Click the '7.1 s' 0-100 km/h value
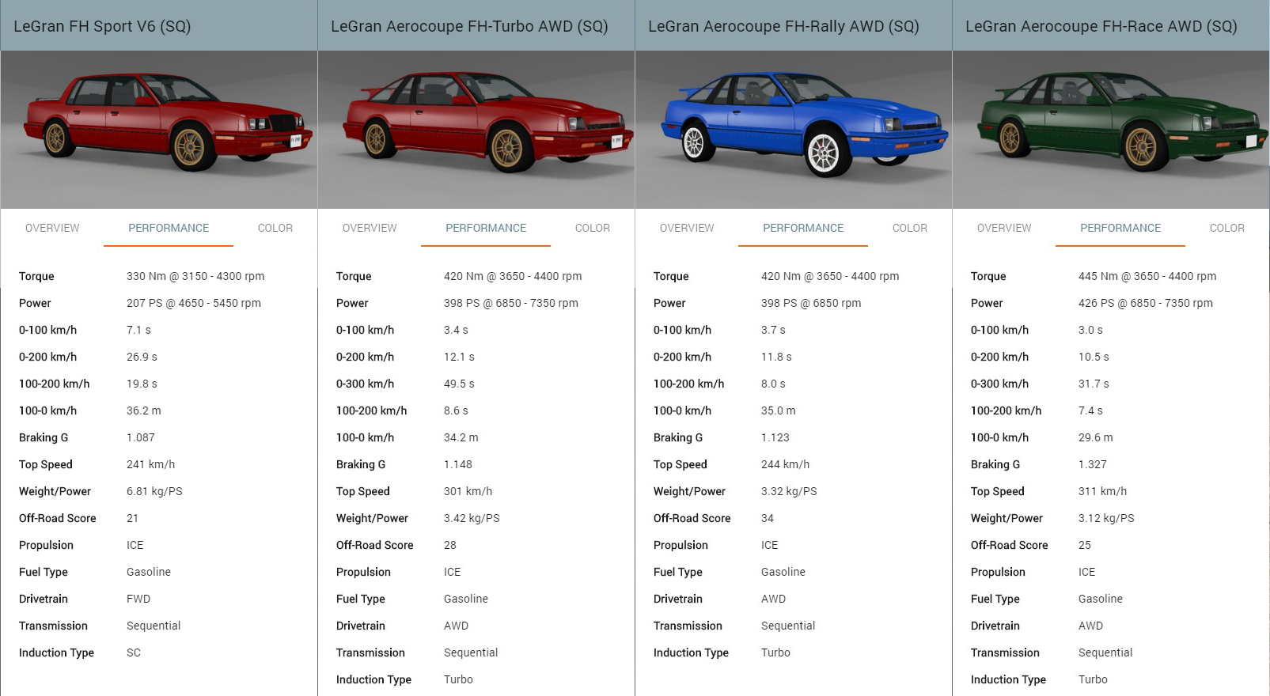 138,330
